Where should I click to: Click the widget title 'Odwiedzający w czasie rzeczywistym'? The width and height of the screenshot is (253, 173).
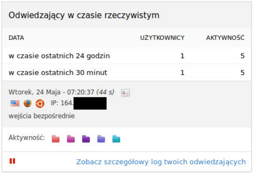(84, 16)
